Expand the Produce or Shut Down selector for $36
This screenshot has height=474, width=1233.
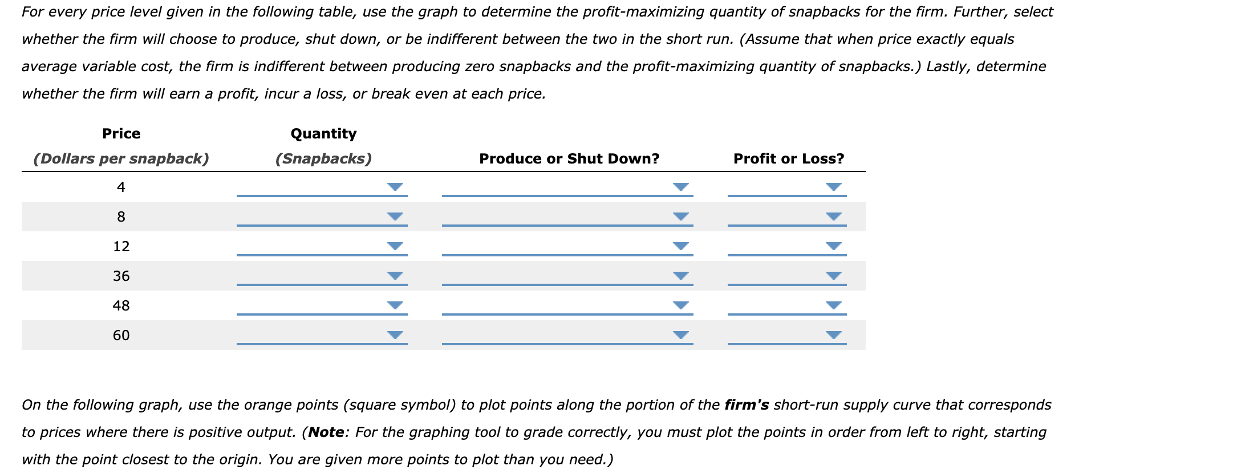[x=681, y=275]
